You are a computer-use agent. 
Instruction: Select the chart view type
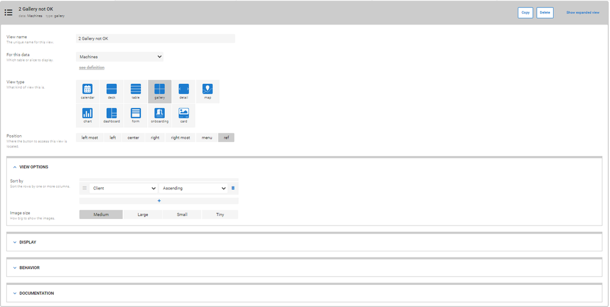coord(87,116)
